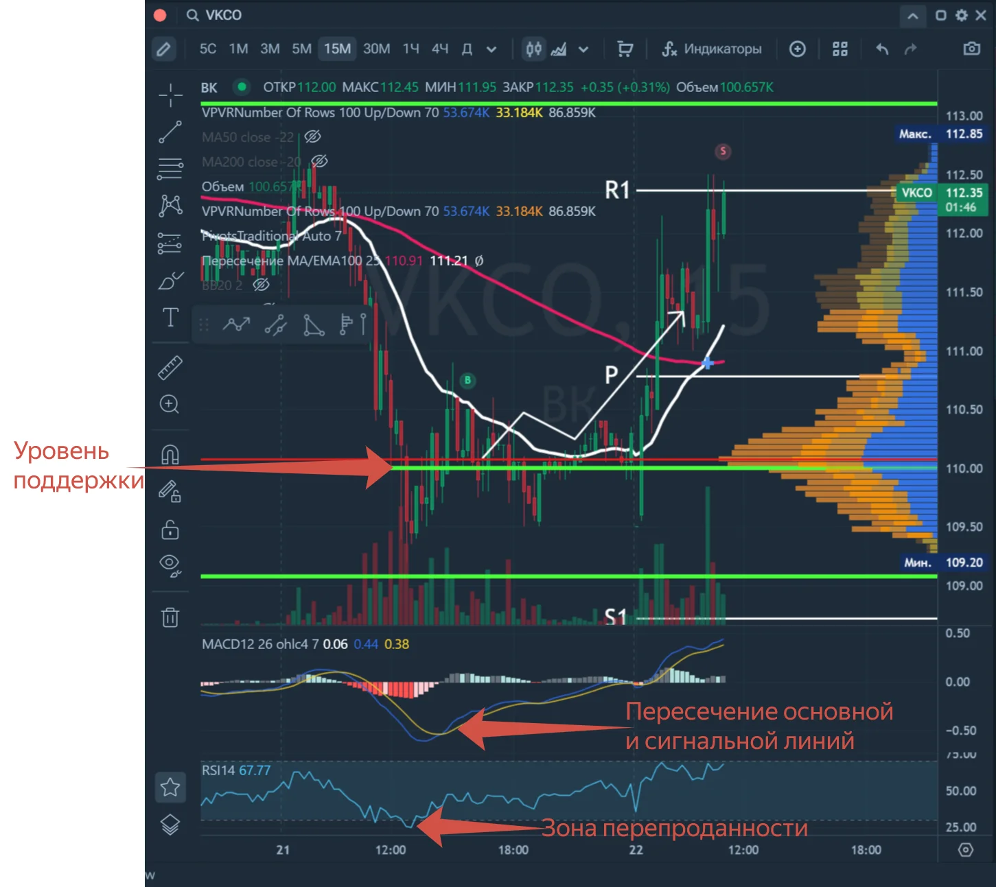Undo the last chart action

(883, 49)
